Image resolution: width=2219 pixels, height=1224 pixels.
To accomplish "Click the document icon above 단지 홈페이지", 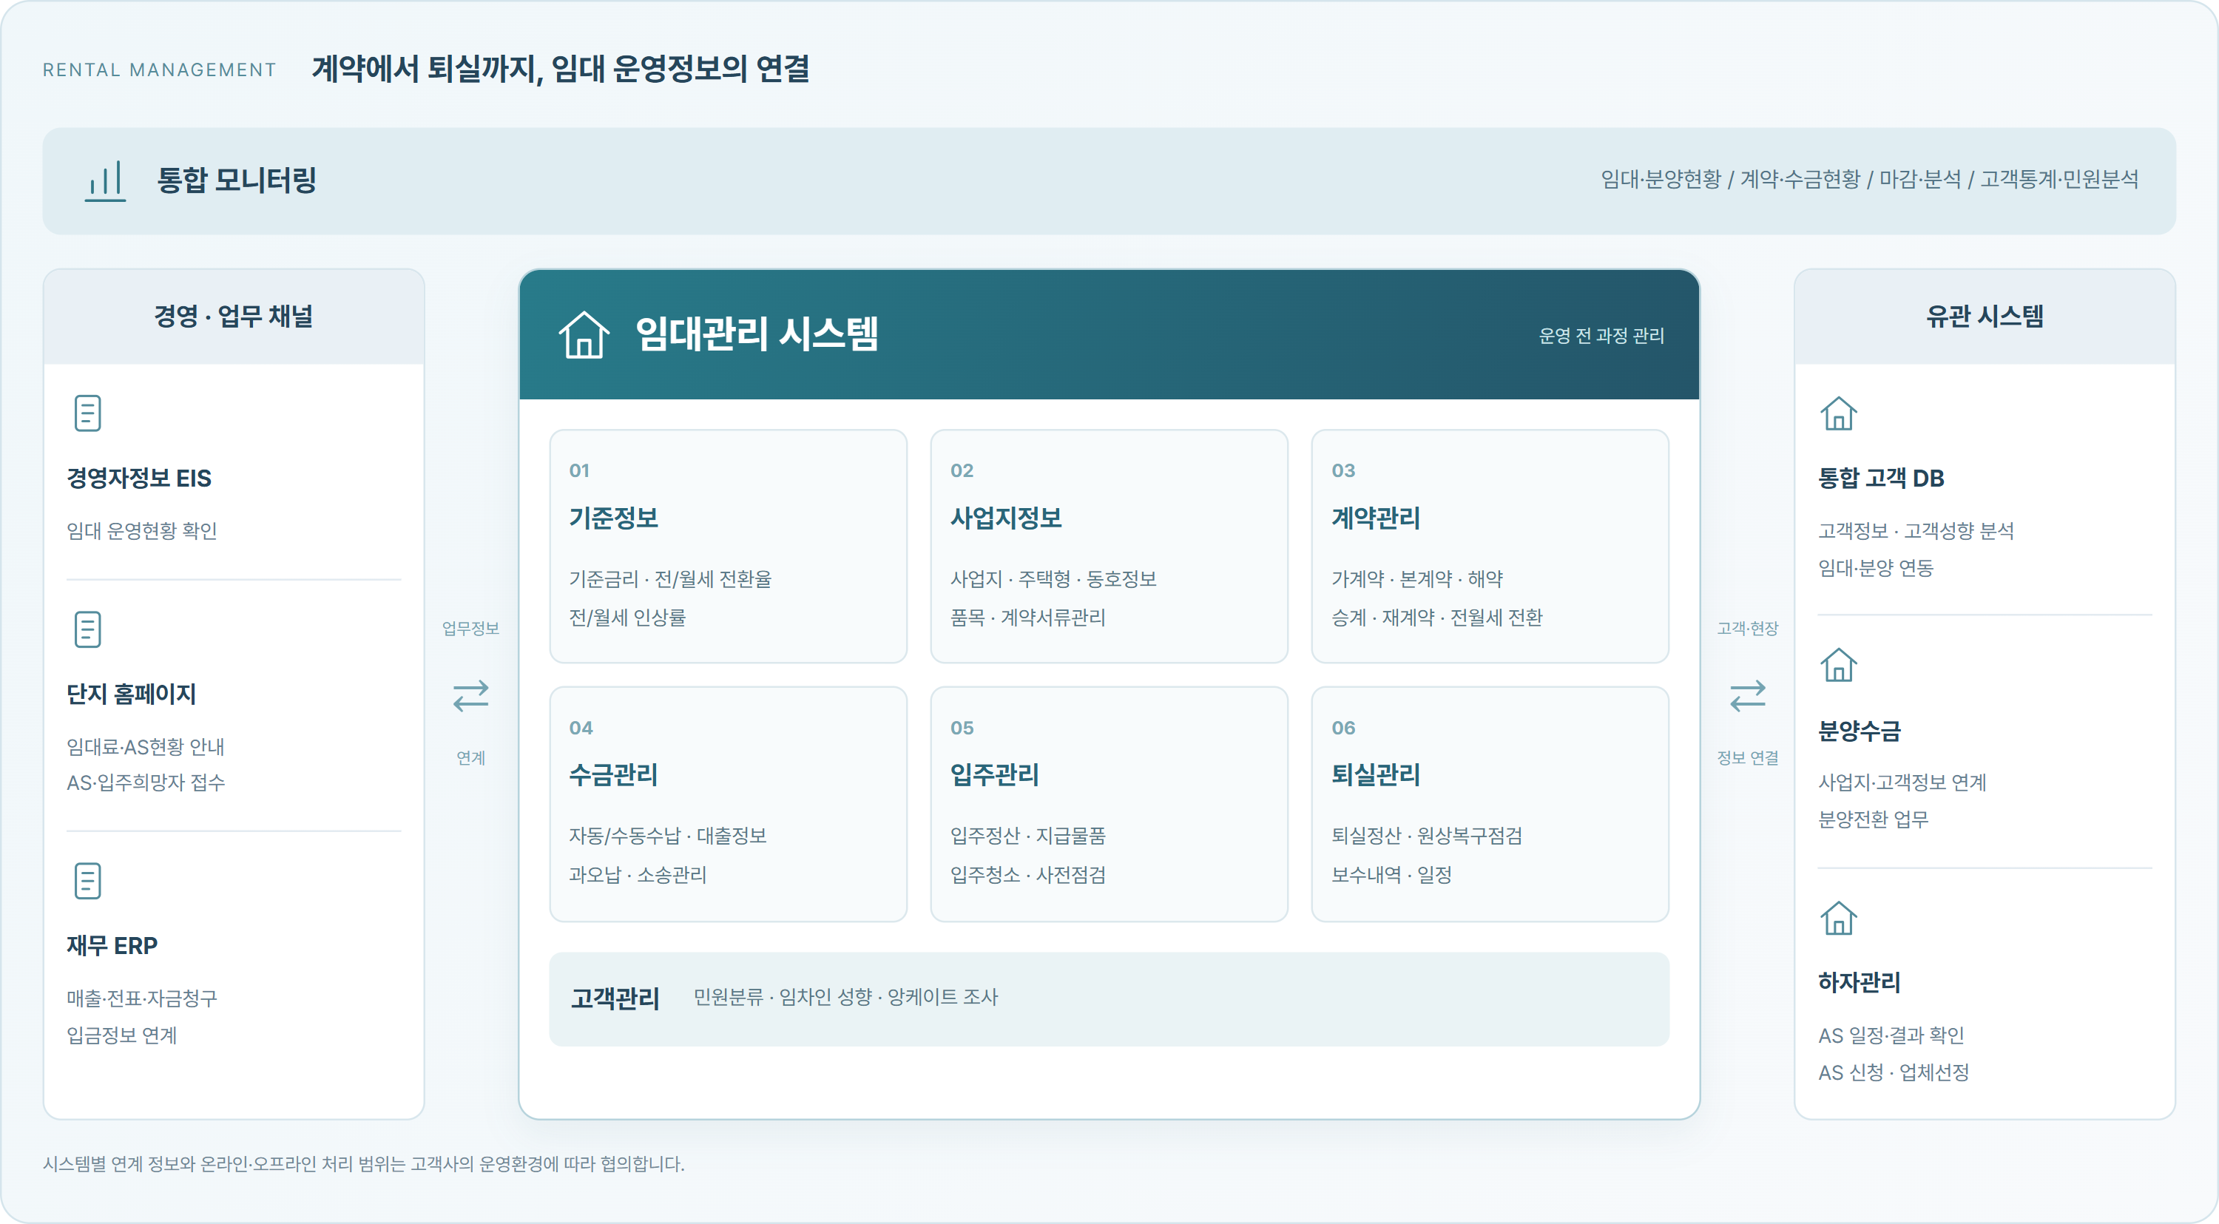I will coord(88,629).
